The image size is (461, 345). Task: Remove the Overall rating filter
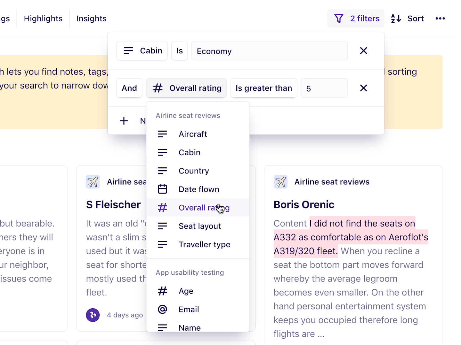coord(363,88)
